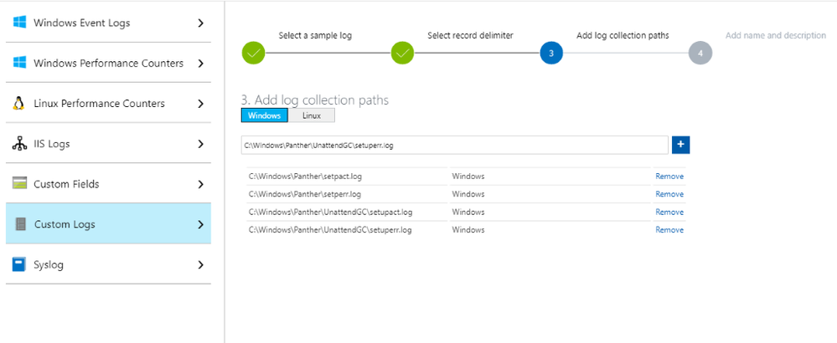
Task: Click the IIS Logs network icon
Action: (20, 144)
